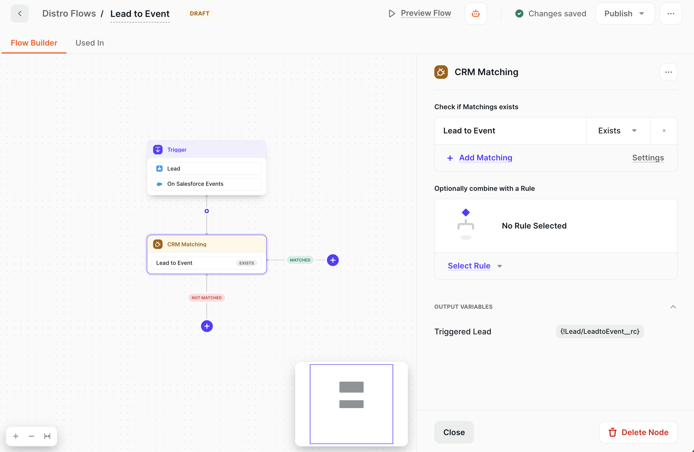Edit the Lead to Event flow title
The width and height of the screenshot is (694, 452).
[140, 14]
